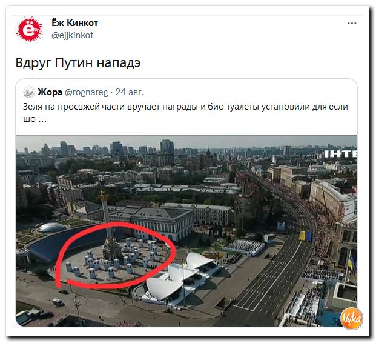Click the orange Nyka watermark logo
376x343 pixels.
pyautogui.click(x=352, y=319)
